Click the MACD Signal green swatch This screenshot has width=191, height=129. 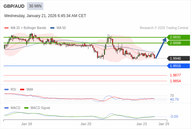(26, 108)
